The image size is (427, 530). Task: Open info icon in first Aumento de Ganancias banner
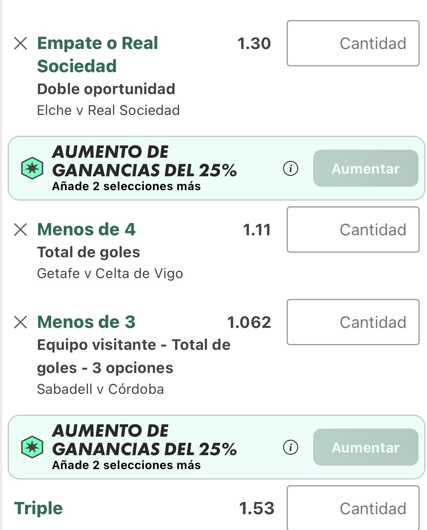pos(290,169)
